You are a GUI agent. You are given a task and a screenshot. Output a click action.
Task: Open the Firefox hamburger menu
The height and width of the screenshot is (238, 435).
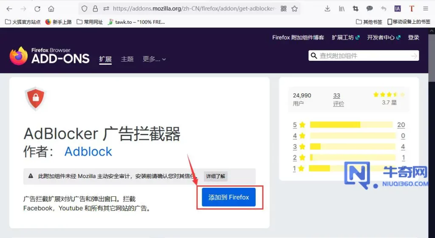tap(426, 9)
